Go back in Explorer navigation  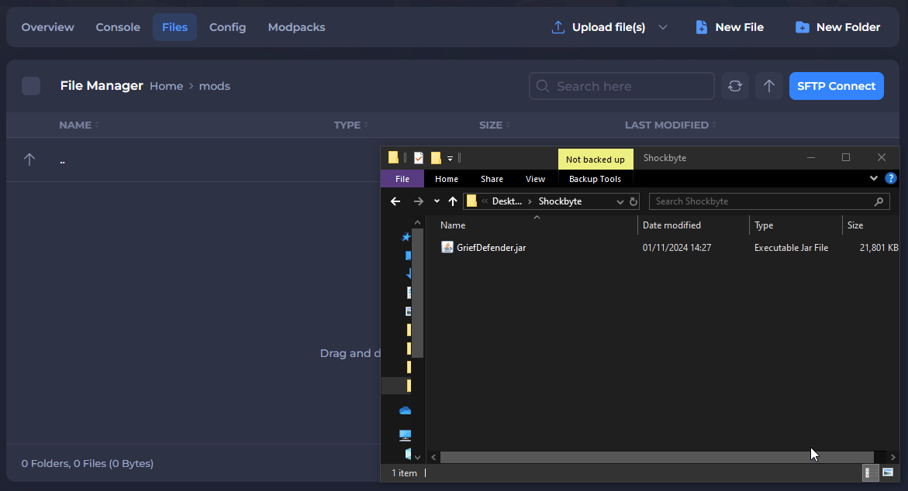(x=395, y=201)
